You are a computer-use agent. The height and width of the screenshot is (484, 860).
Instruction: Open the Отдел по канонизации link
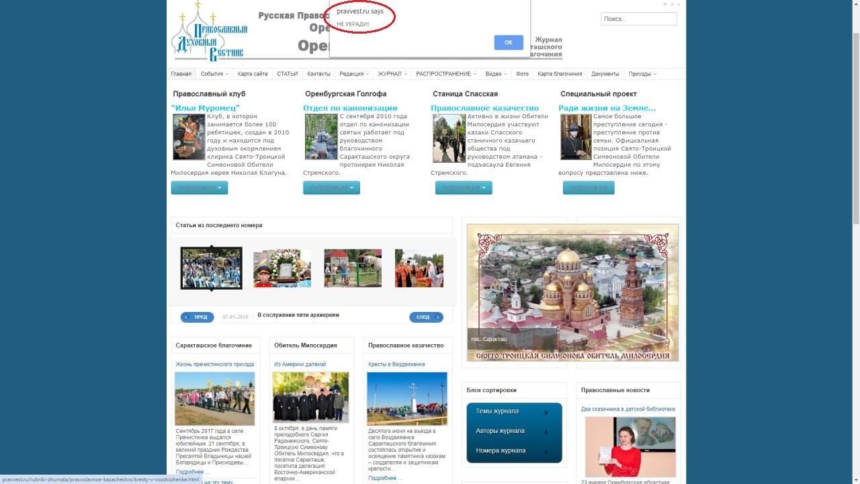coord(350,108)
